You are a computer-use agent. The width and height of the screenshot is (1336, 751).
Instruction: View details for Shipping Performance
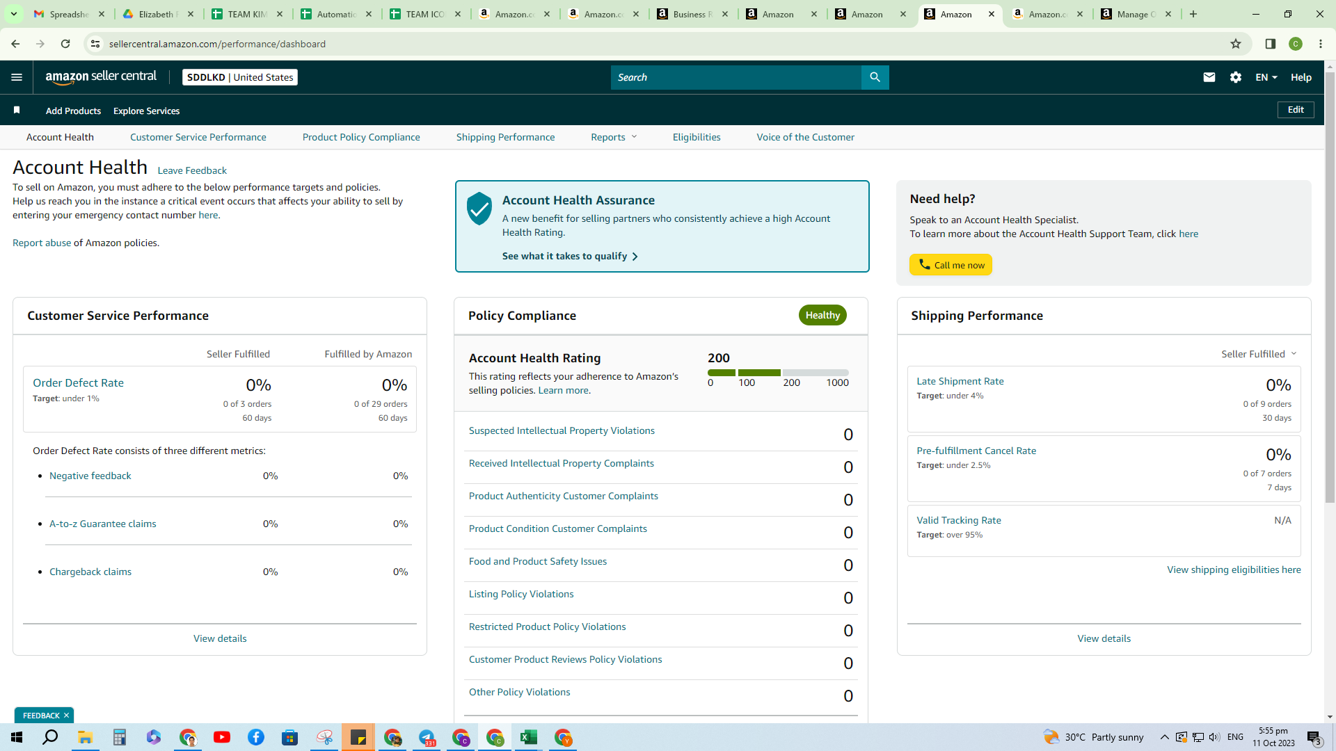[x=1104, y=638]
